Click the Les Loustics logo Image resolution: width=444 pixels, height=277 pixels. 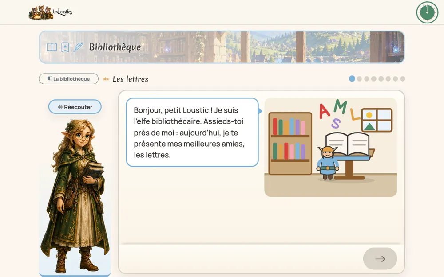tap(51, 12)
